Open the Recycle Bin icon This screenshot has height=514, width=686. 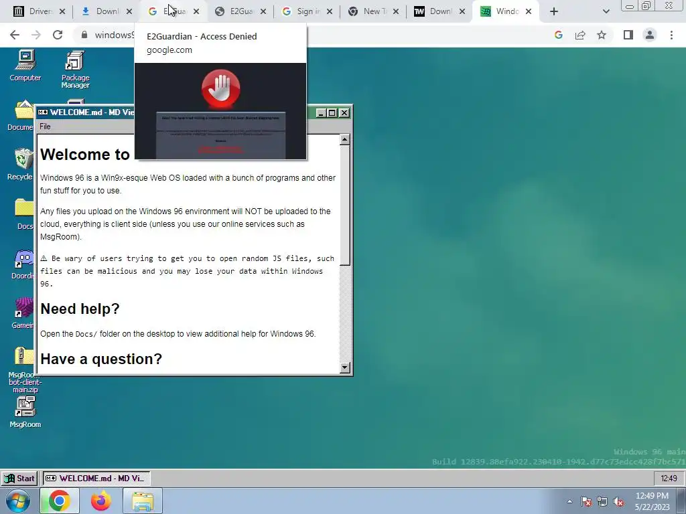pos(21,165)
